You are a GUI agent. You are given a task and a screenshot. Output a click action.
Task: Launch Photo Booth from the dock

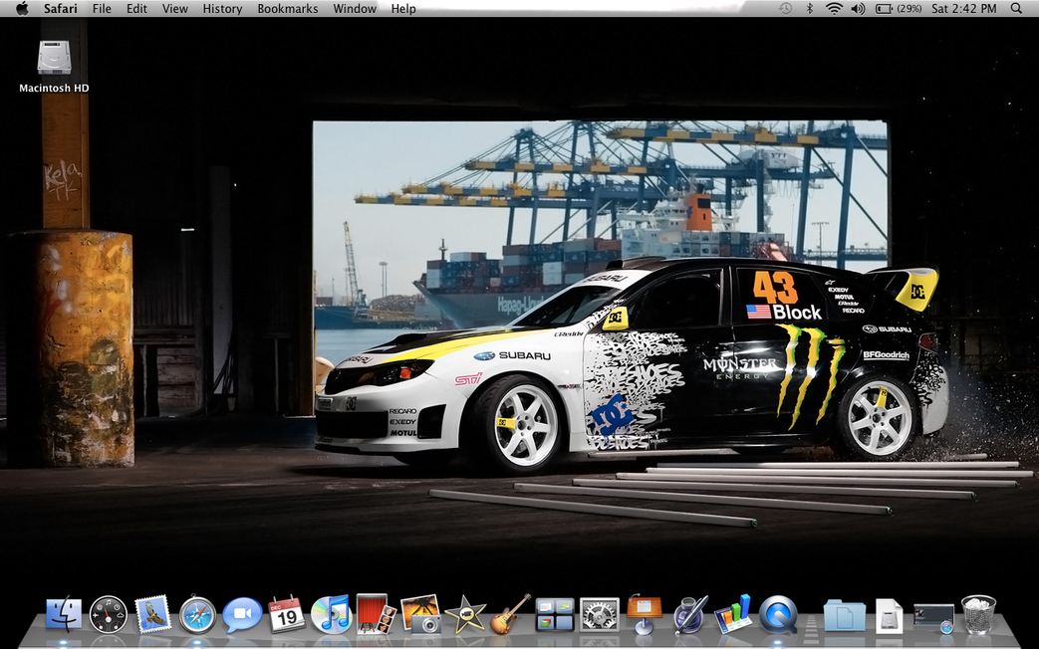coord(376,614)
